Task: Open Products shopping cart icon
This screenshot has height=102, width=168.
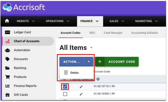Action: click(x=8, y=77)
